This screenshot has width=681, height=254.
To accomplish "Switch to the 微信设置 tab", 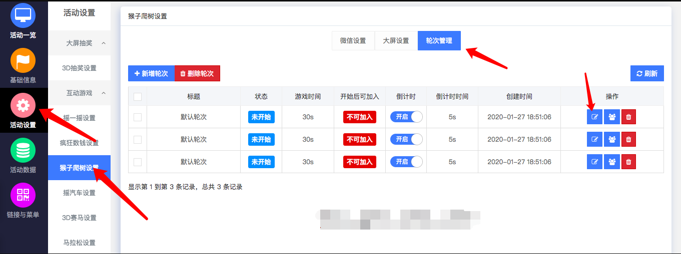I will [353, 41].
